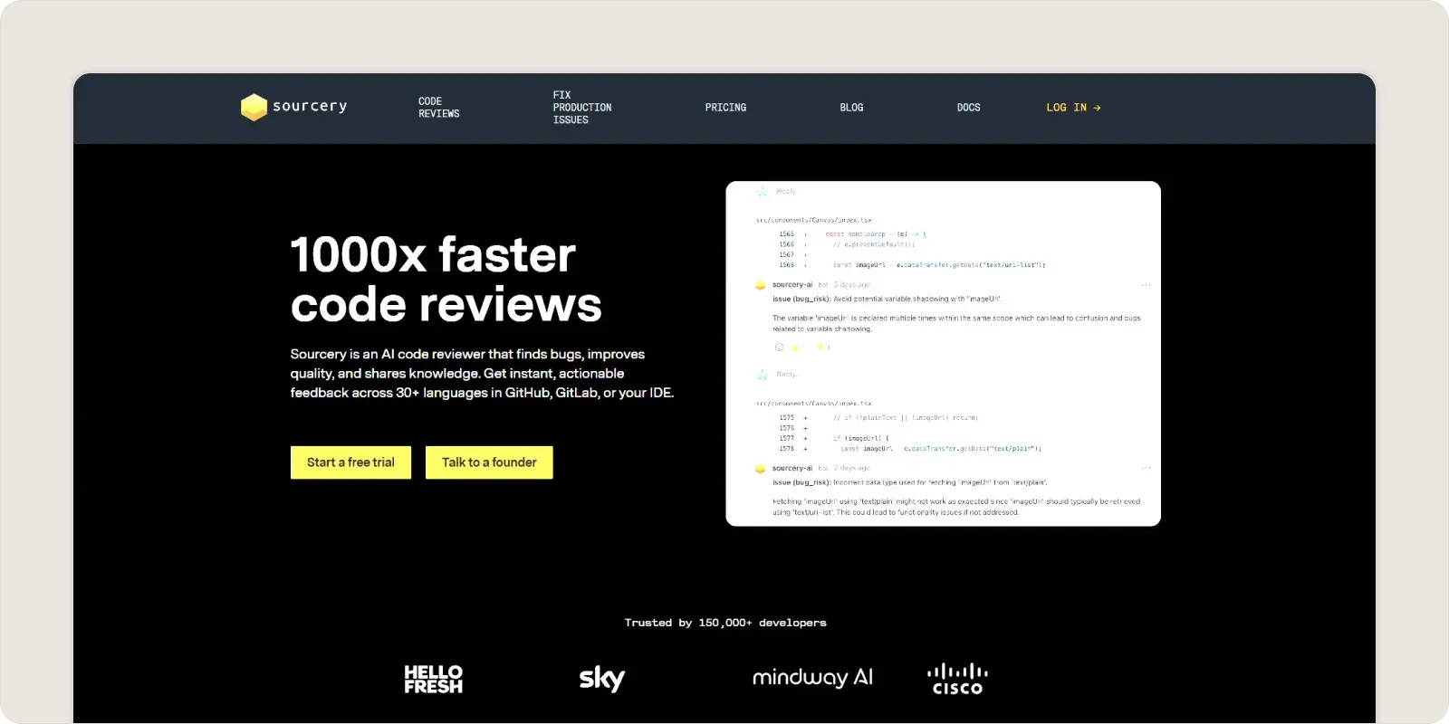Click the code review screenshot preview
The height and width of the screenshot is (724, 1449).
943,354
